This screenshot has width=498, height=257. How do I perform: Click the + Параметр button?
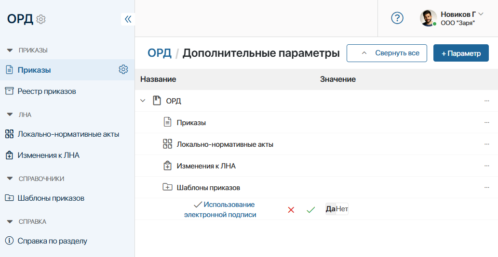click(x=461, y=53)
